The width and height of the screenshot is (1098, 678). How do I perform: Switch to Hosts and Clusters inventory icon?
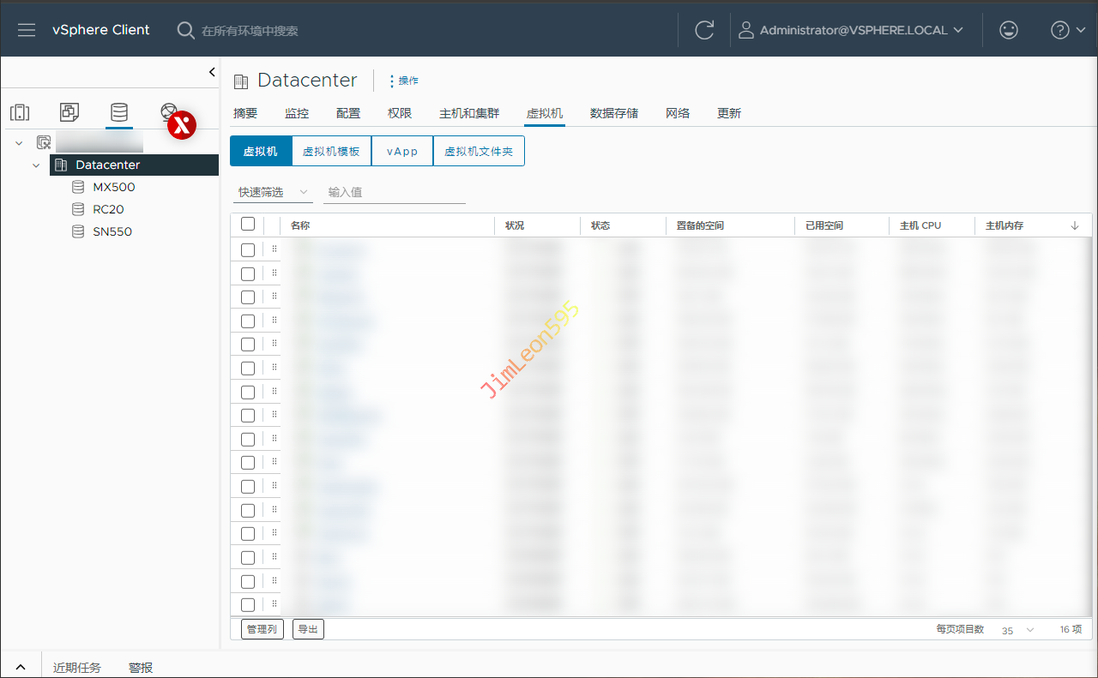coord(20,112)
